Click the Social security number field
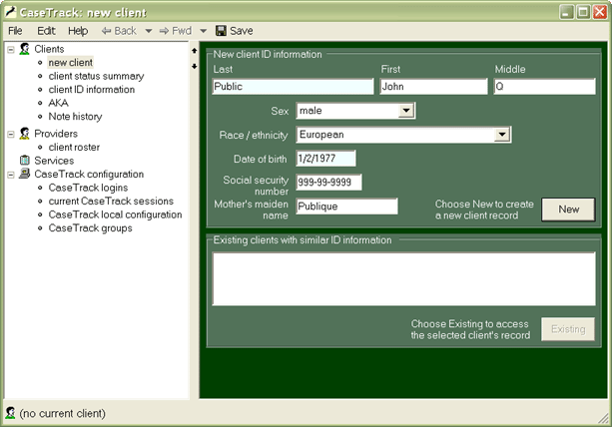Image resolution: width=612 pixels, height=427 pixels. pos(328,183)
